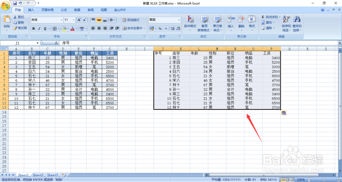Click the Office button logo
This screenshot has height=182, width=342.
pos(5,5)
